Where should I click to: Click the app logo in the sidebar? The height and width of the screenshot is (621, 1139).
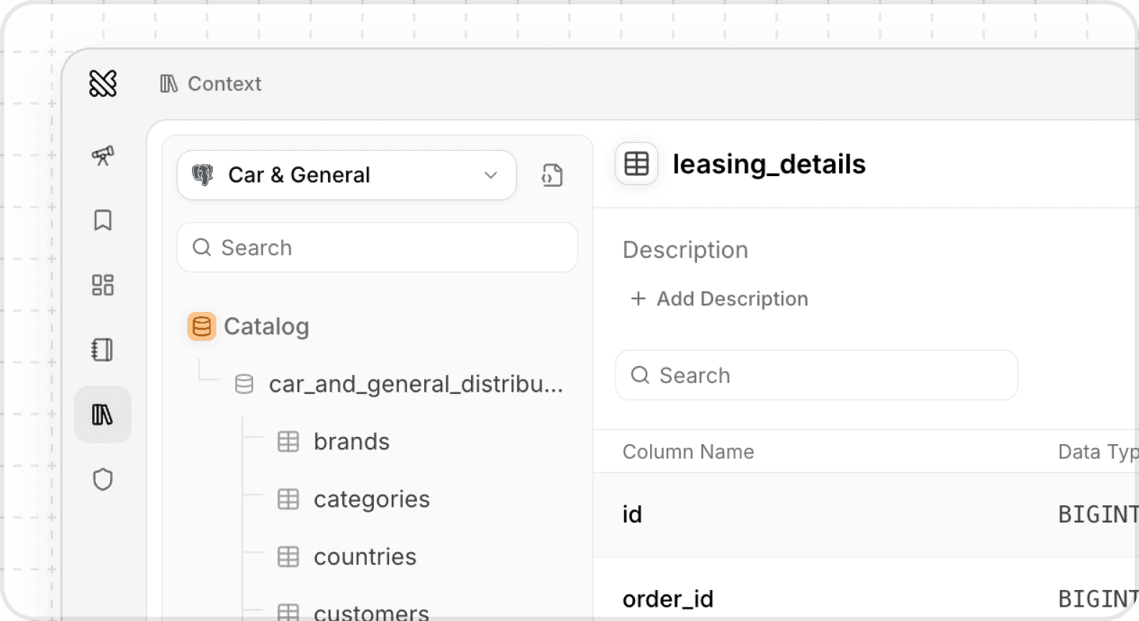tap(103, 83)
